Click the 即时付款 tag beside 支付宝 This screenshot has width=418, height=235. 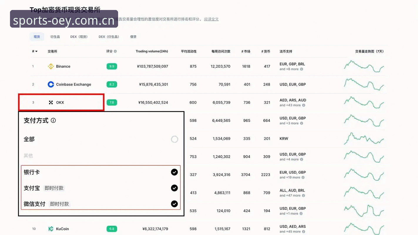54,188
